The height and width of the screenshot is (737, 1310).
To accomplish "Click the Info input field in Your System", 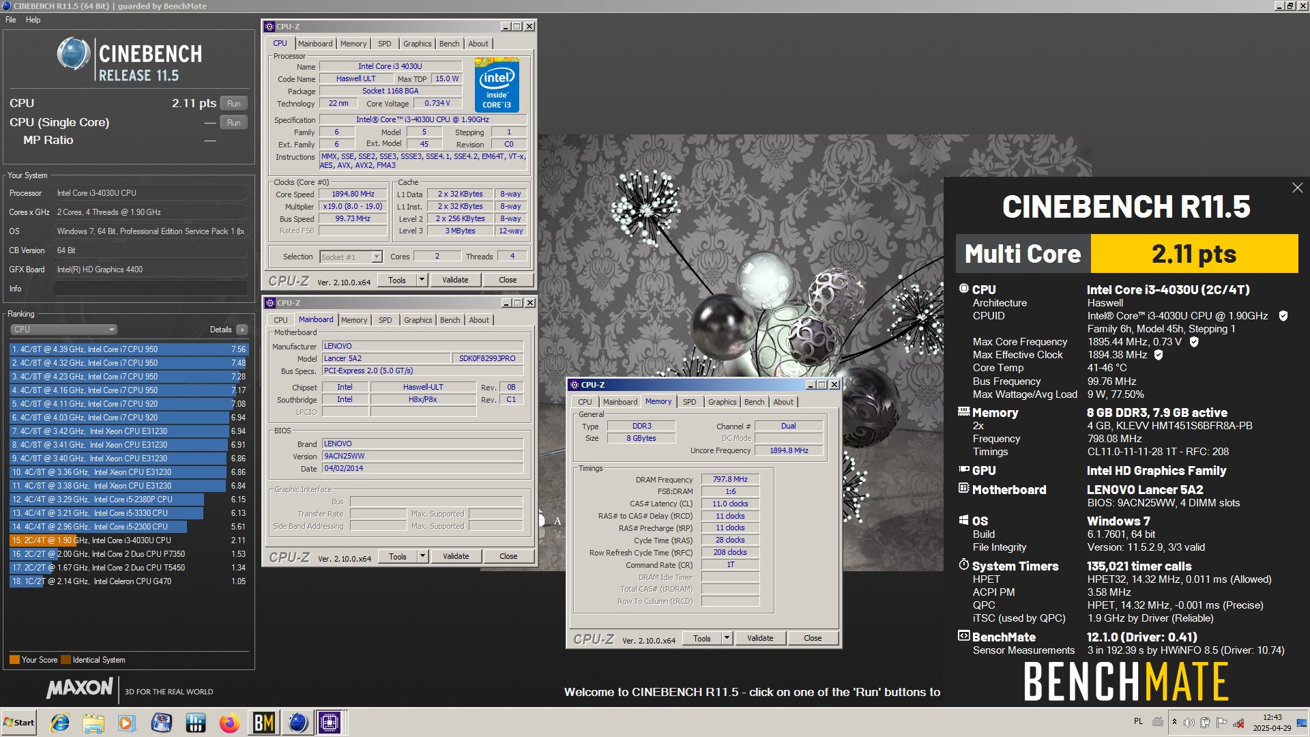I will pos(150,289).
